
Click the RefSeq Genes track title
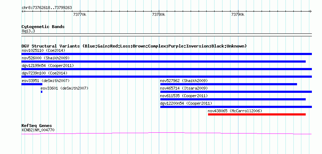(37, 126)
